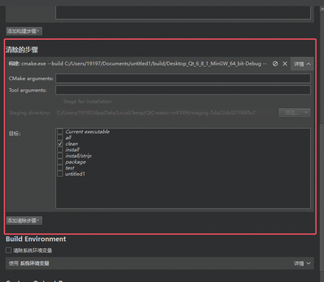Viewport: 324px width, 282px height.
Task: Remove the cmake clean step
Action: tap(285, 63)
